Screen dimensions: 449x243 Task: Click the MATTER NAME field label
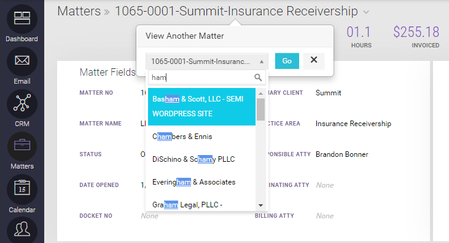point(101,124)
